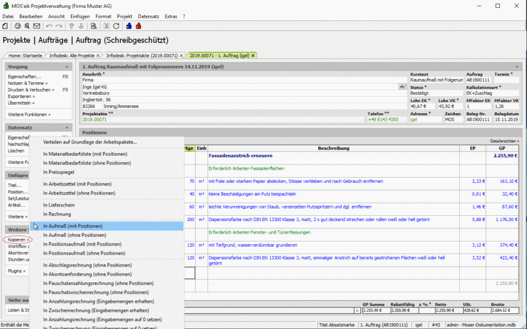Open the Datei menu

[x=8, y=16]
